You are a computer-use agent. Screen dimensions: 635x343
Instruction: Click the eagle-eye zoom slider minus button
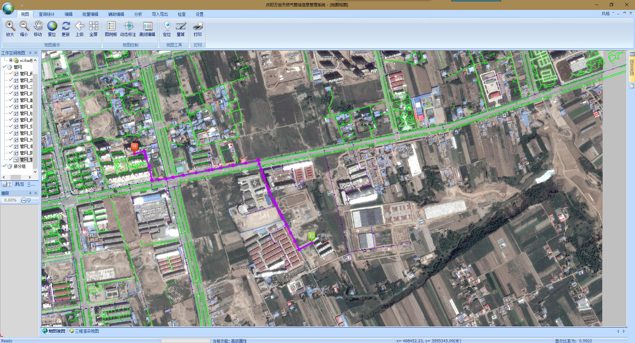click(x=23, y=200)
